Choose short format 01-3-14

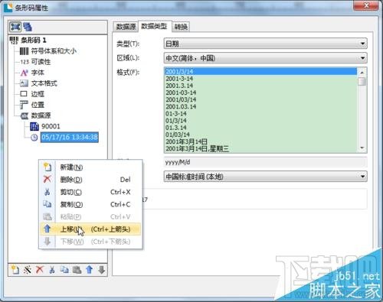(x=260, y=114)
